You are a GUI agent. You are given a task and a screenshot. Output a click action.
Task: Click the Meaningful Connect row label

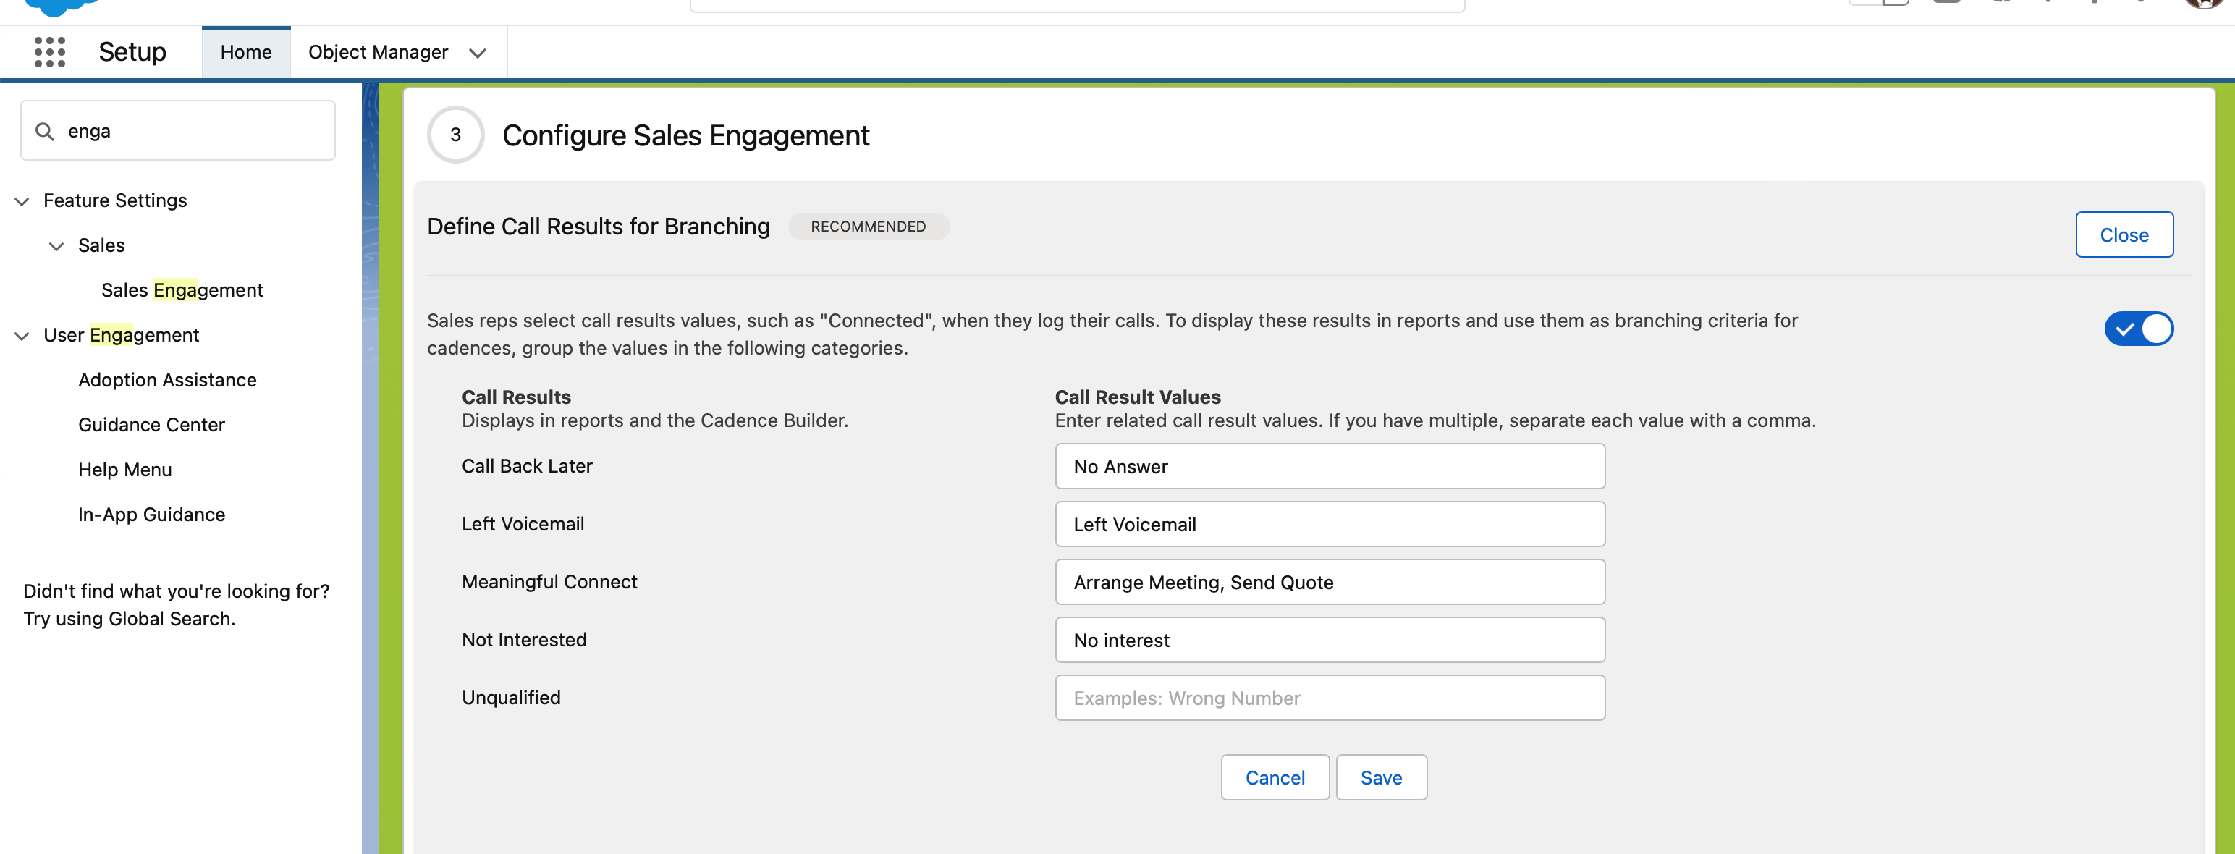point(549,583)
